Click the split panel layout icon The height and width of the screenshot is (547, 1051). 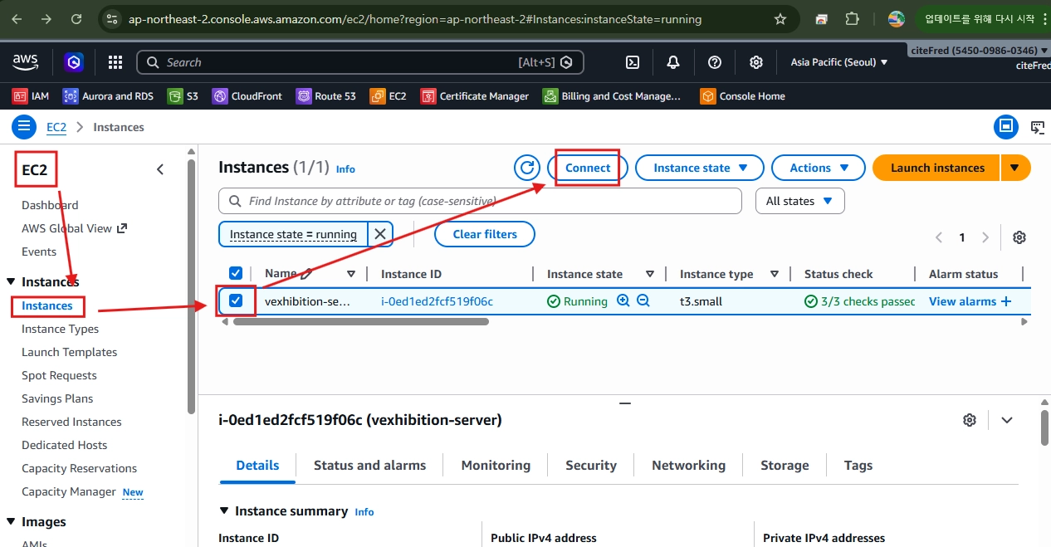(1006, 127)
